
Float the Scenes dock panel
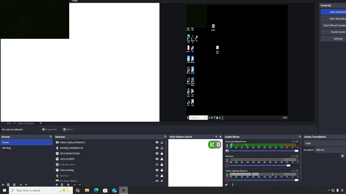coord(51,137)
